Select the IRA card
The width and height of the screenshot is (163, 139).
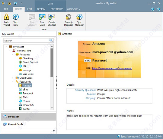coord(23,66)
